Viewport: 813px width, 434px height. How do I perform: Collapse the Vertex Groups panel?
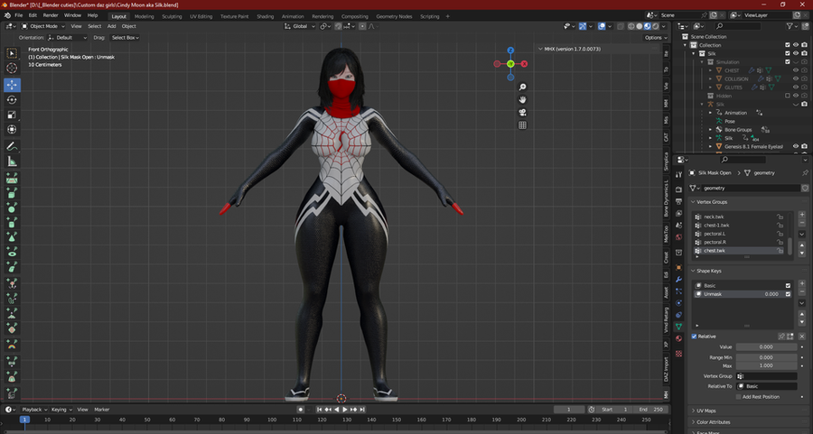712,202
